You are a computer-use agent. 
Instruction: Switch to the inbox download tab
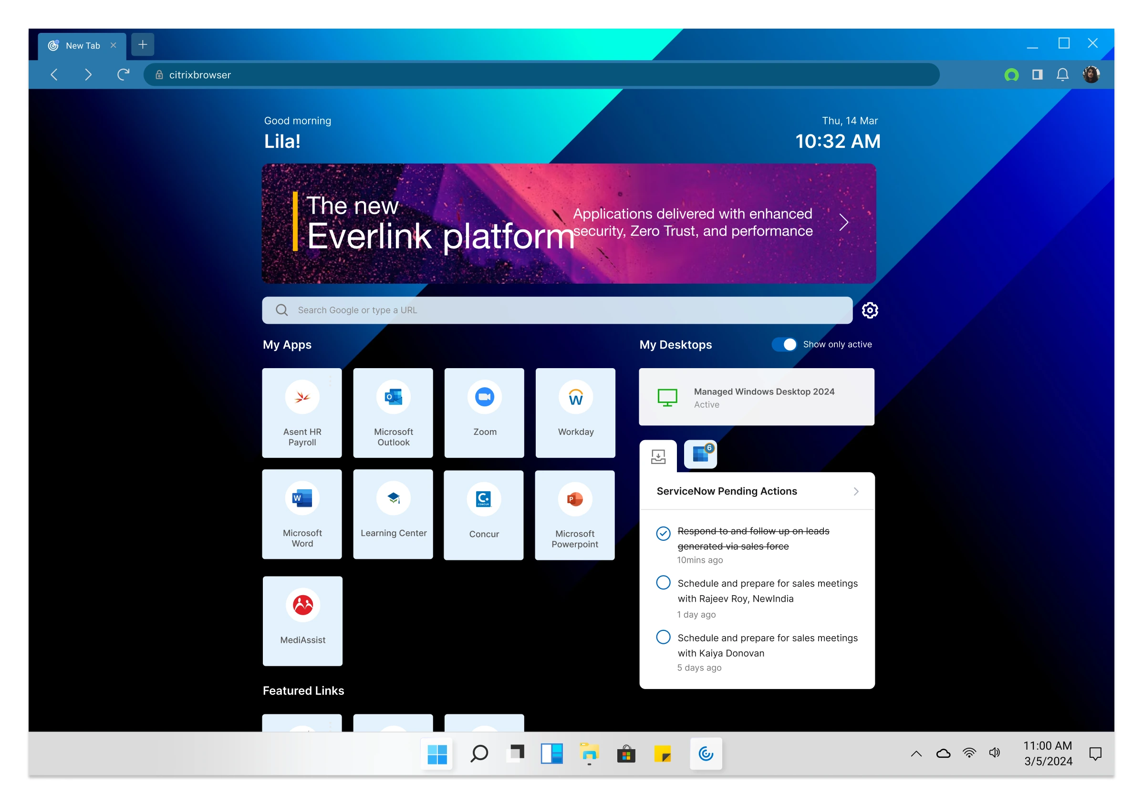[658, 456]
